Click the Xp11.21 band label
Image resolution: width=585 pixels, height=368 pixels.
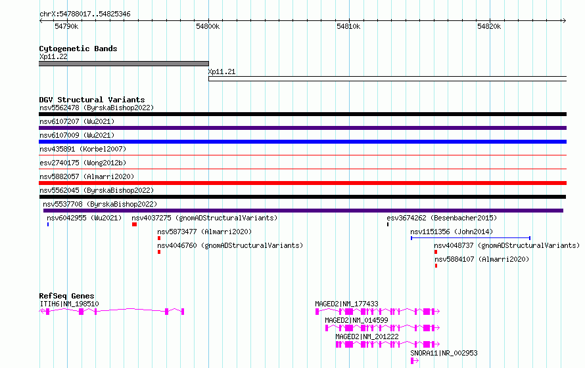click(x=222, y=72)
